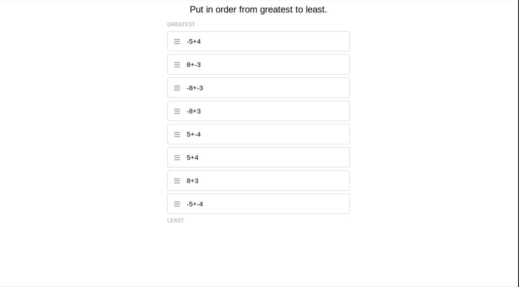Viewport: 519px width, 287px height.
Task: Click the GREATEST label above the list
Action: pyautogui.click(x=181, y=24)
